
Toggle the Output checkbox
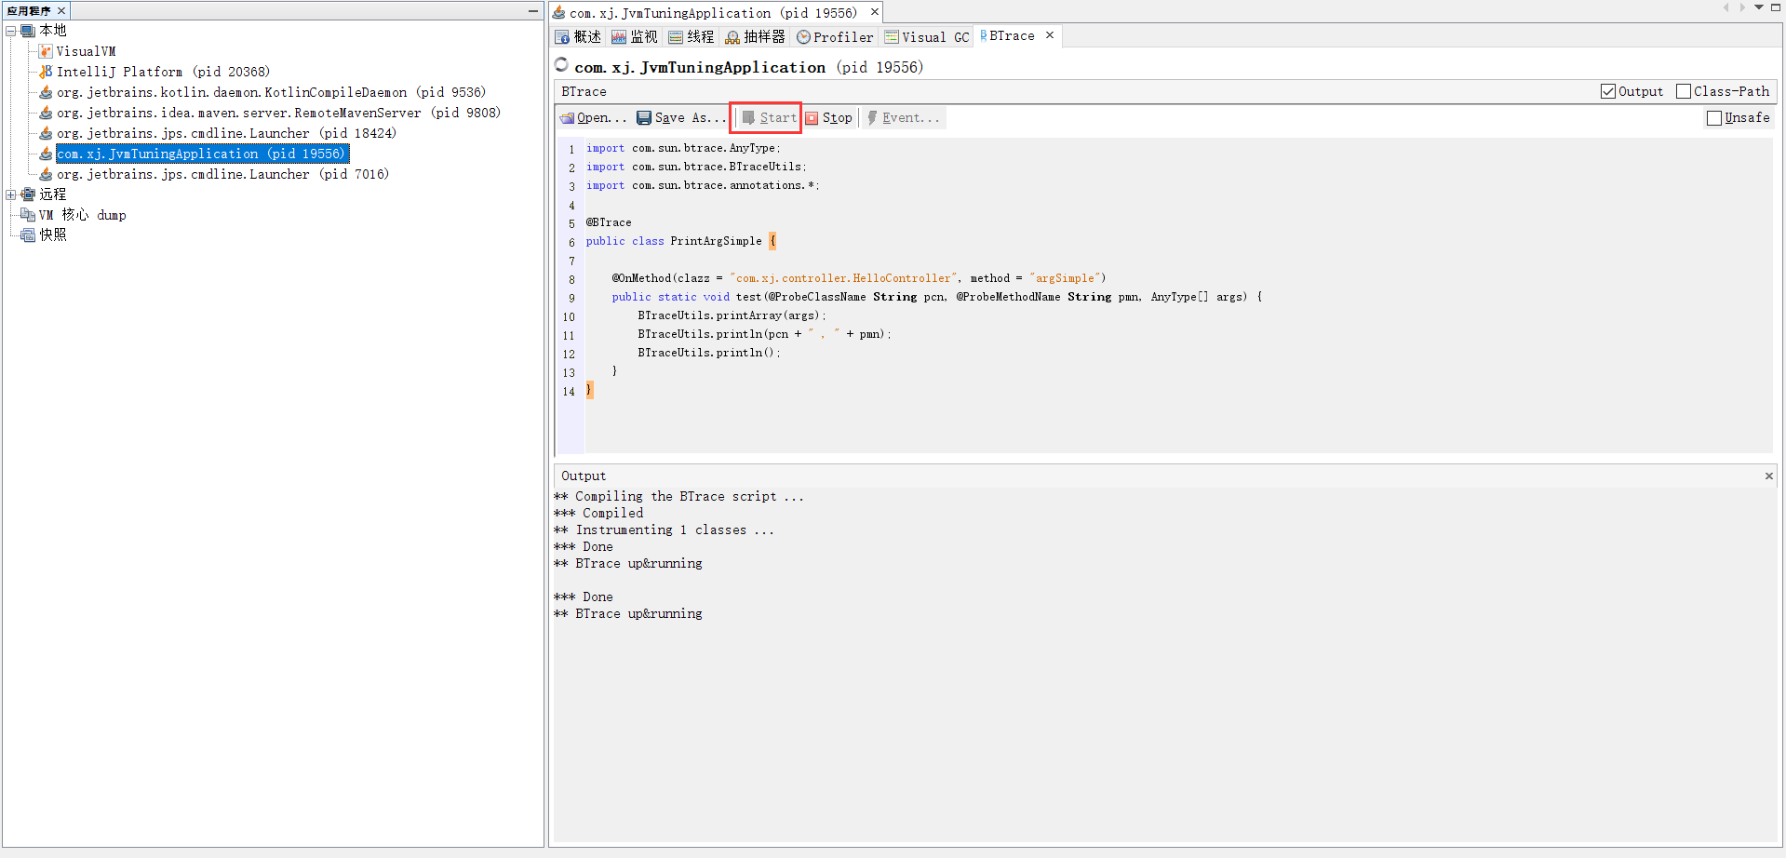click(1608, 91)
